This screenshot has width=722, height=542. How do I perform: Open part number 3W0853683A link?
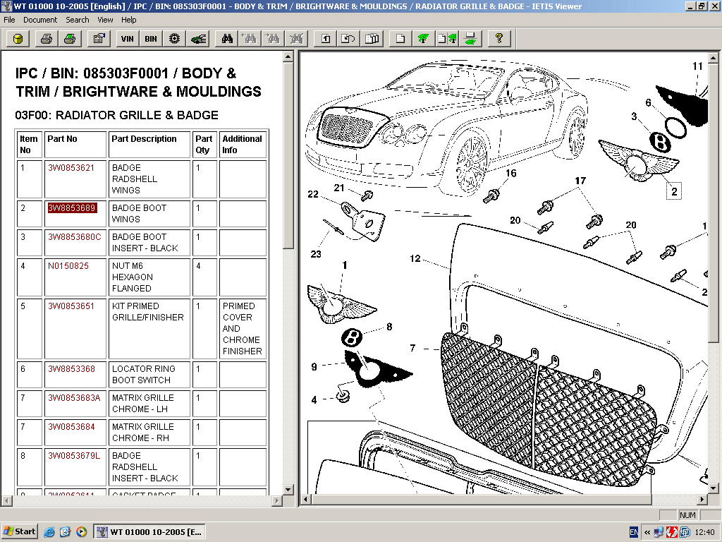[x=74, y=398]
